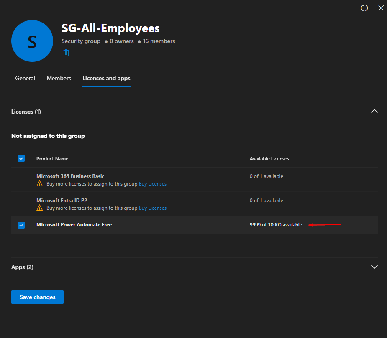The image size is (387, 338).
Task: Open the General tab
Action: click(x=25, y=79)
